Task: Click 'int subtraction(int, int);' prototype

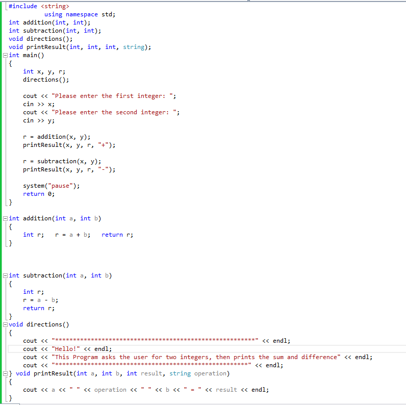Action: coord(55,31)
